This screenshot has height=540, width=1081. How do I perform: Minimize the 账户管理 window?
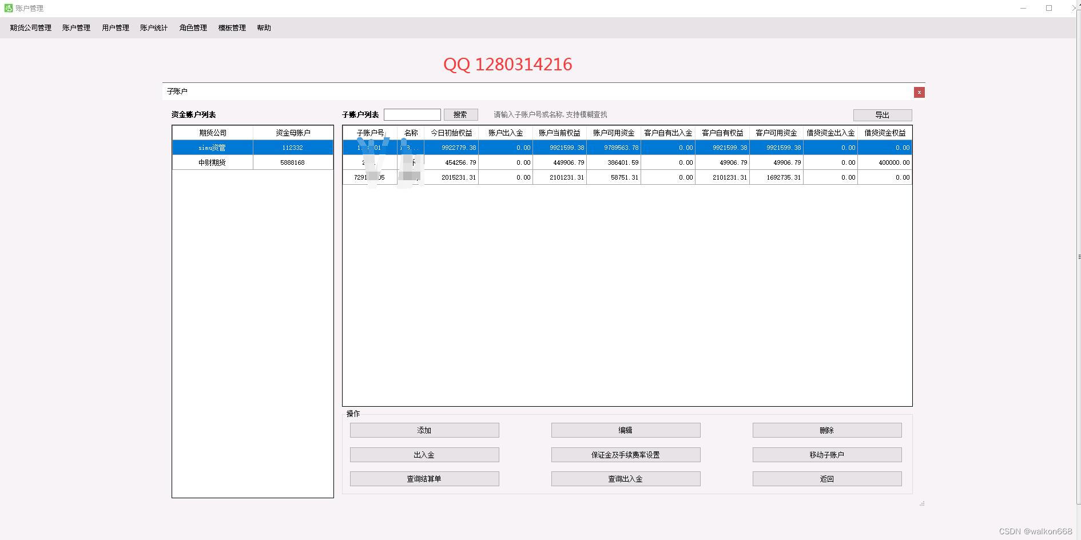point(1023,8)
